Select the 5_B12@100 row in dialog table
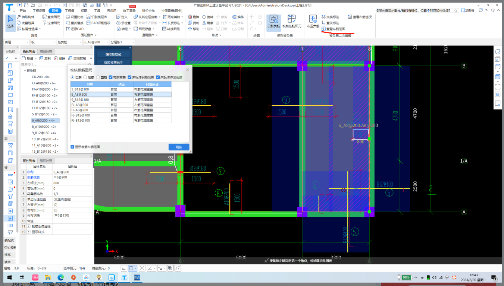The height and width of the screenshot is (286, 504). tap(121, 89)
